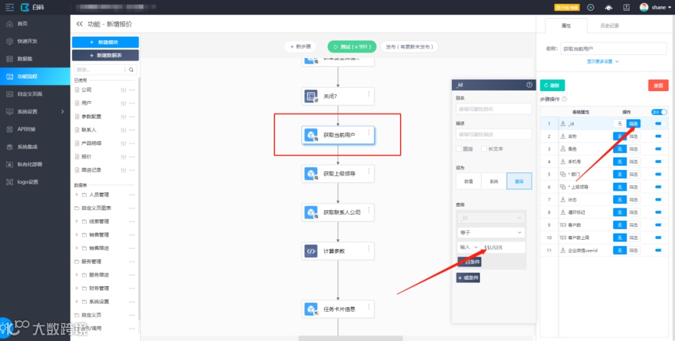Open the 等于 operator dropdown
675x341 pixels.
point(491,232)
